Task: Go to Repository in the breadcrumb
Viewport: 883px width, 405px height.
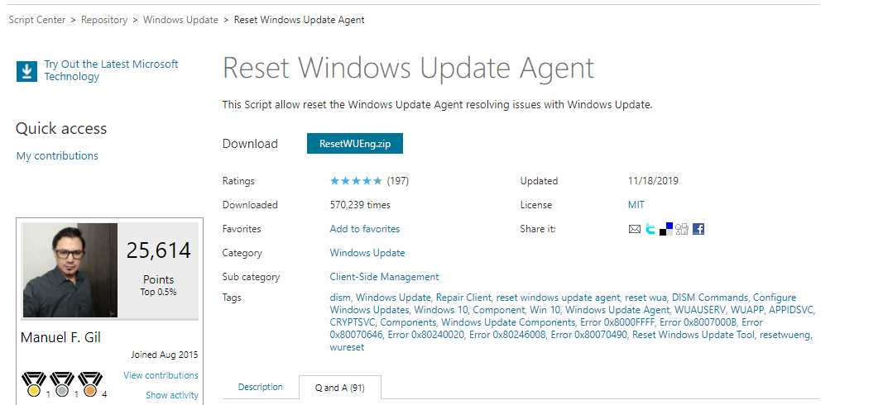Action: (x=104, y=20)
